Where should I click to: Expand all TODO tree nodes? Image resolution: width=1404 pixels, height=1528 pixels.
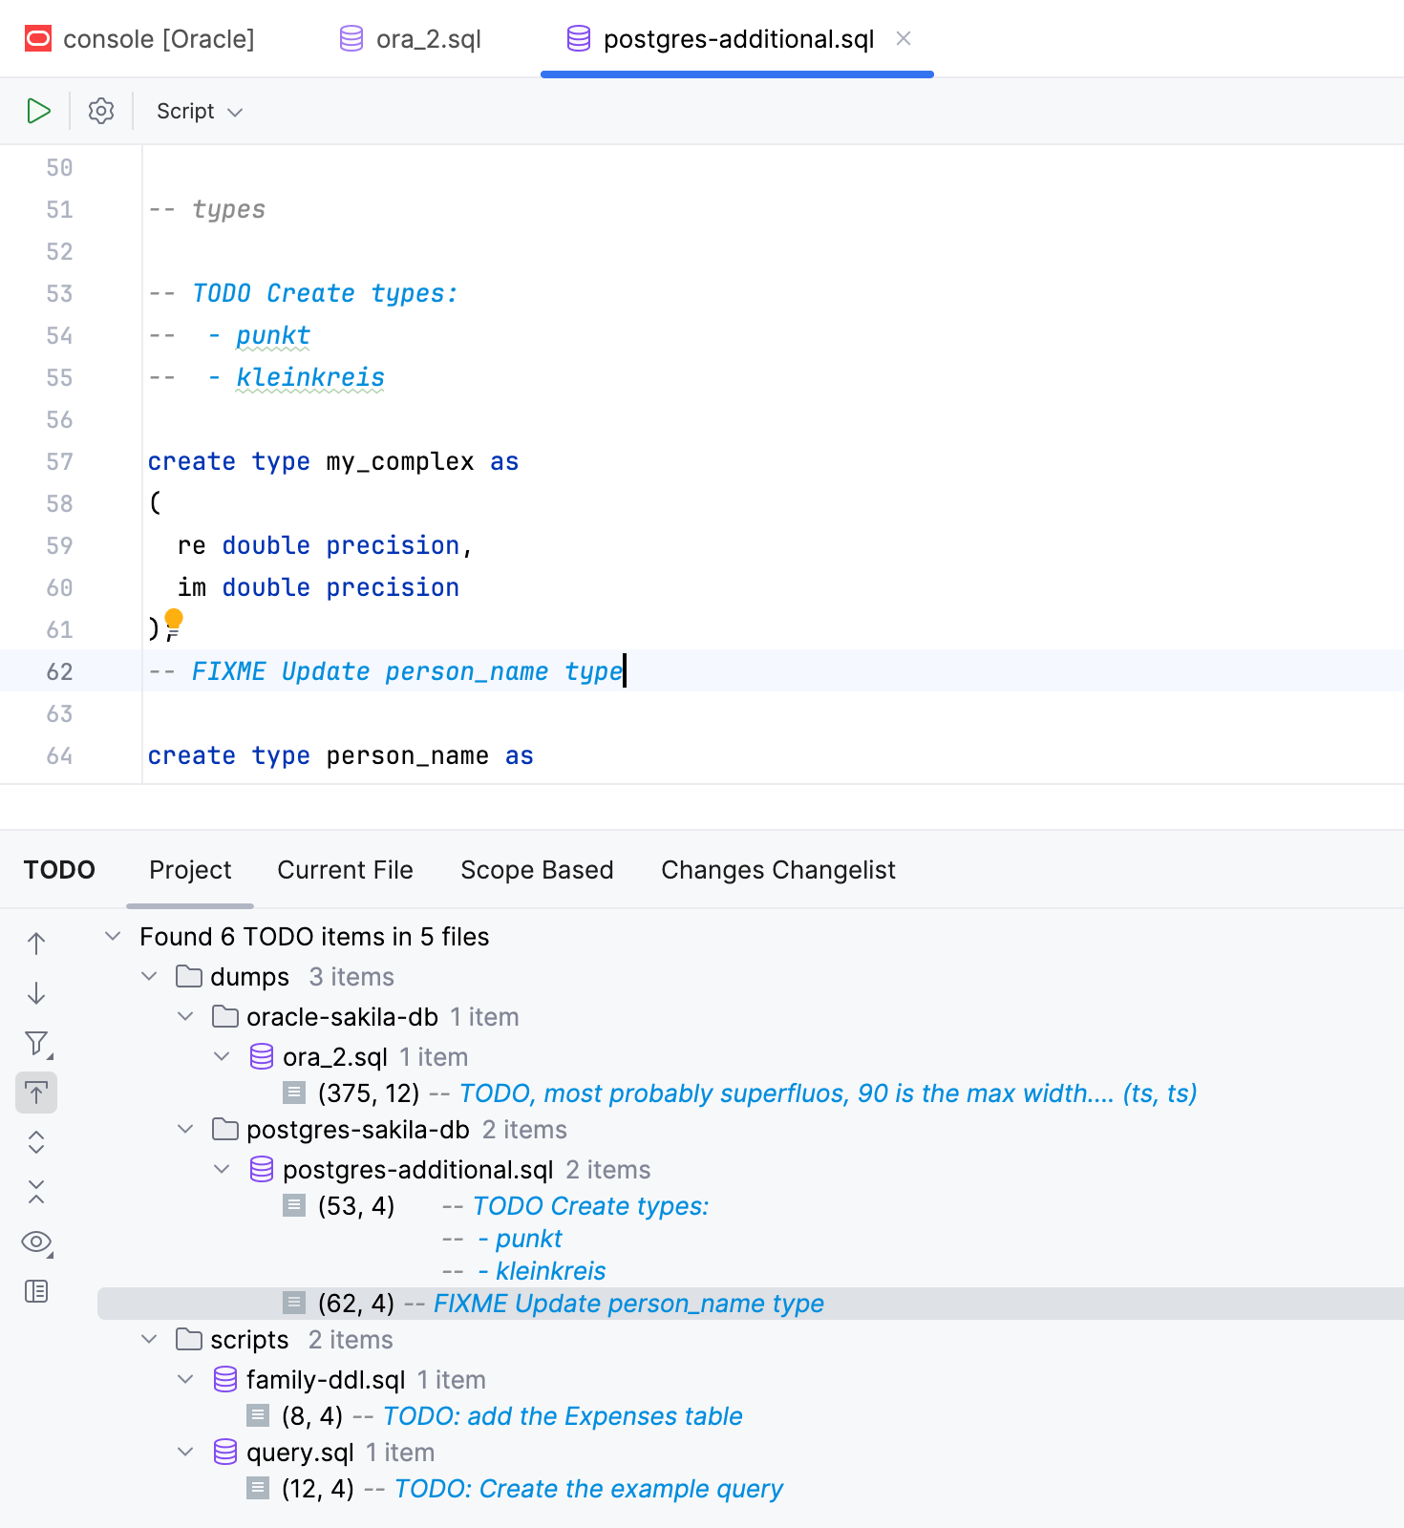36,1142
